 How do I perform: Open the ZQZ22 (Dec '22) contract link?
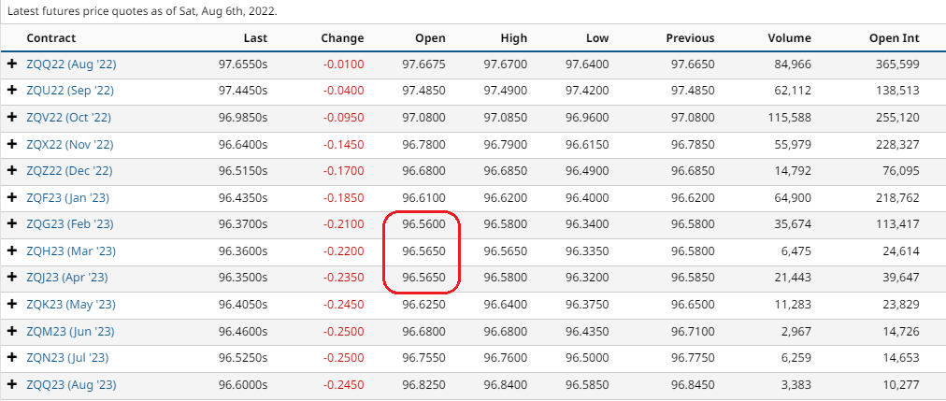pyautogui.click(x=70, y=171)
